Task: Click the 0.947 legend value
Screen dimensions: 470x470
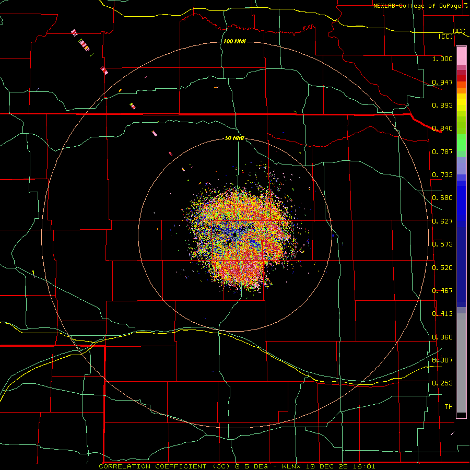Action: [442, 82]
